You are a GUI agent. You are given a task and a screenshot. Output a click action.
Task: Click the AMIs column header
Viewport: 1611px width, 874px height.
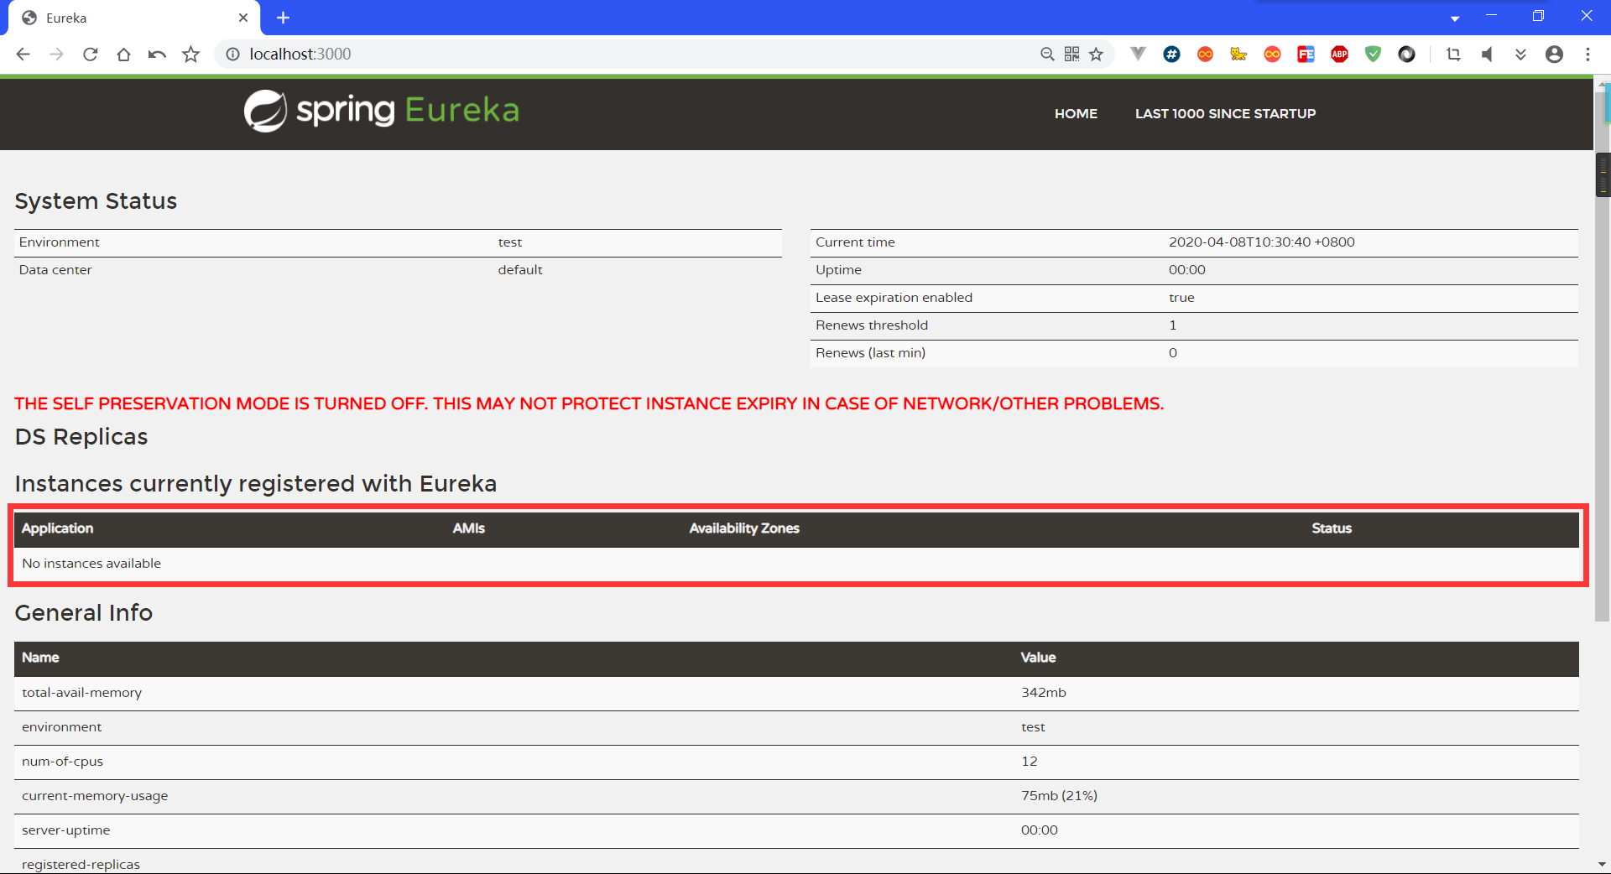point(468,528)
